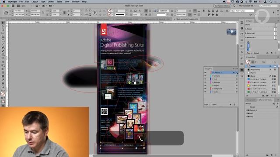Select the yellow C=0 M=0 Y=100 swatch
Screen dimensions: 280x157
(261, 85)
